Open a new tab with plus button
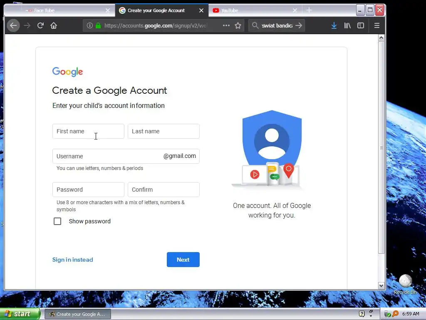 coord(309,10)
